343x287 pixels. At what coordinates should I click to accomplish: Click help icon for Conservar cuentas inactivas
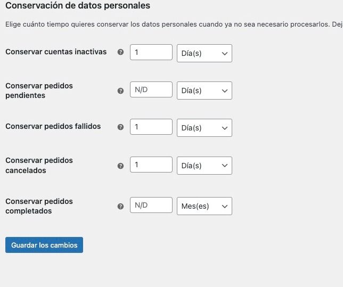tap(120, 52)
